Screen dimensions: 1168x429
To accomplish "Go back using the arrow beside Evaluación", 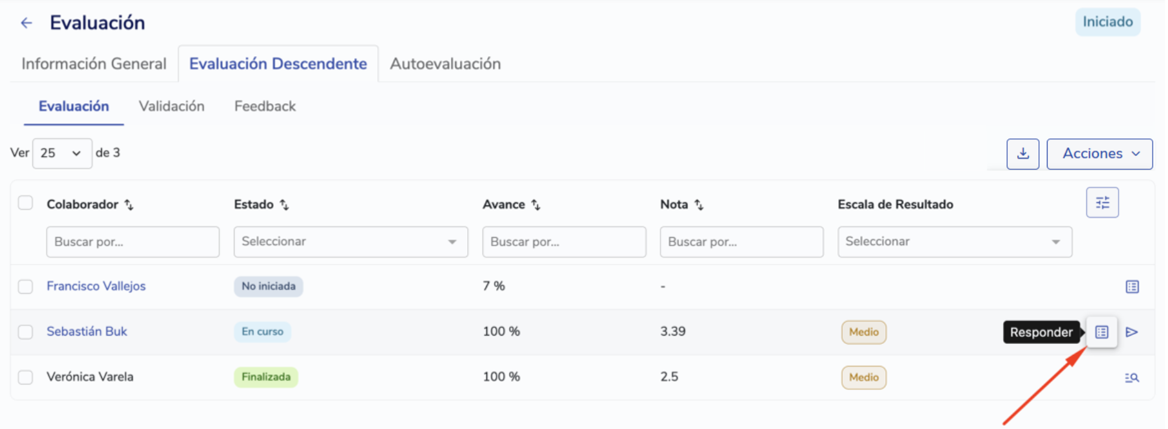I will (26, 23).
